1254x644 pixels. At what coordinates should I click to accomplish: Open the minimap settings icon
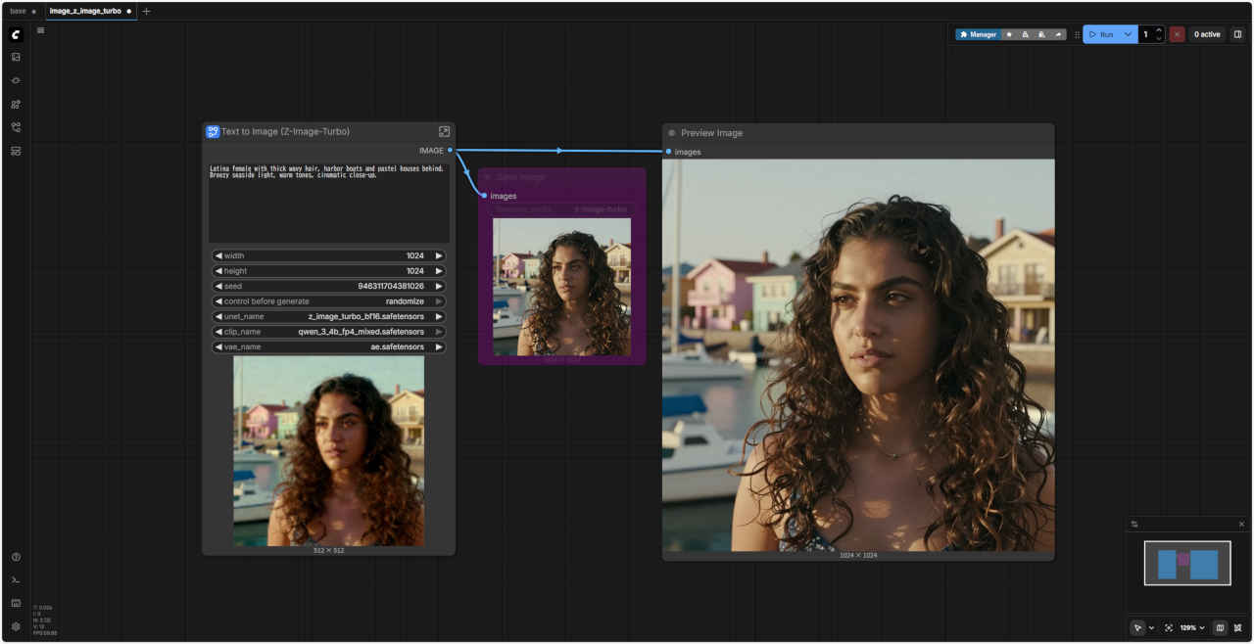pos(1134,525)
